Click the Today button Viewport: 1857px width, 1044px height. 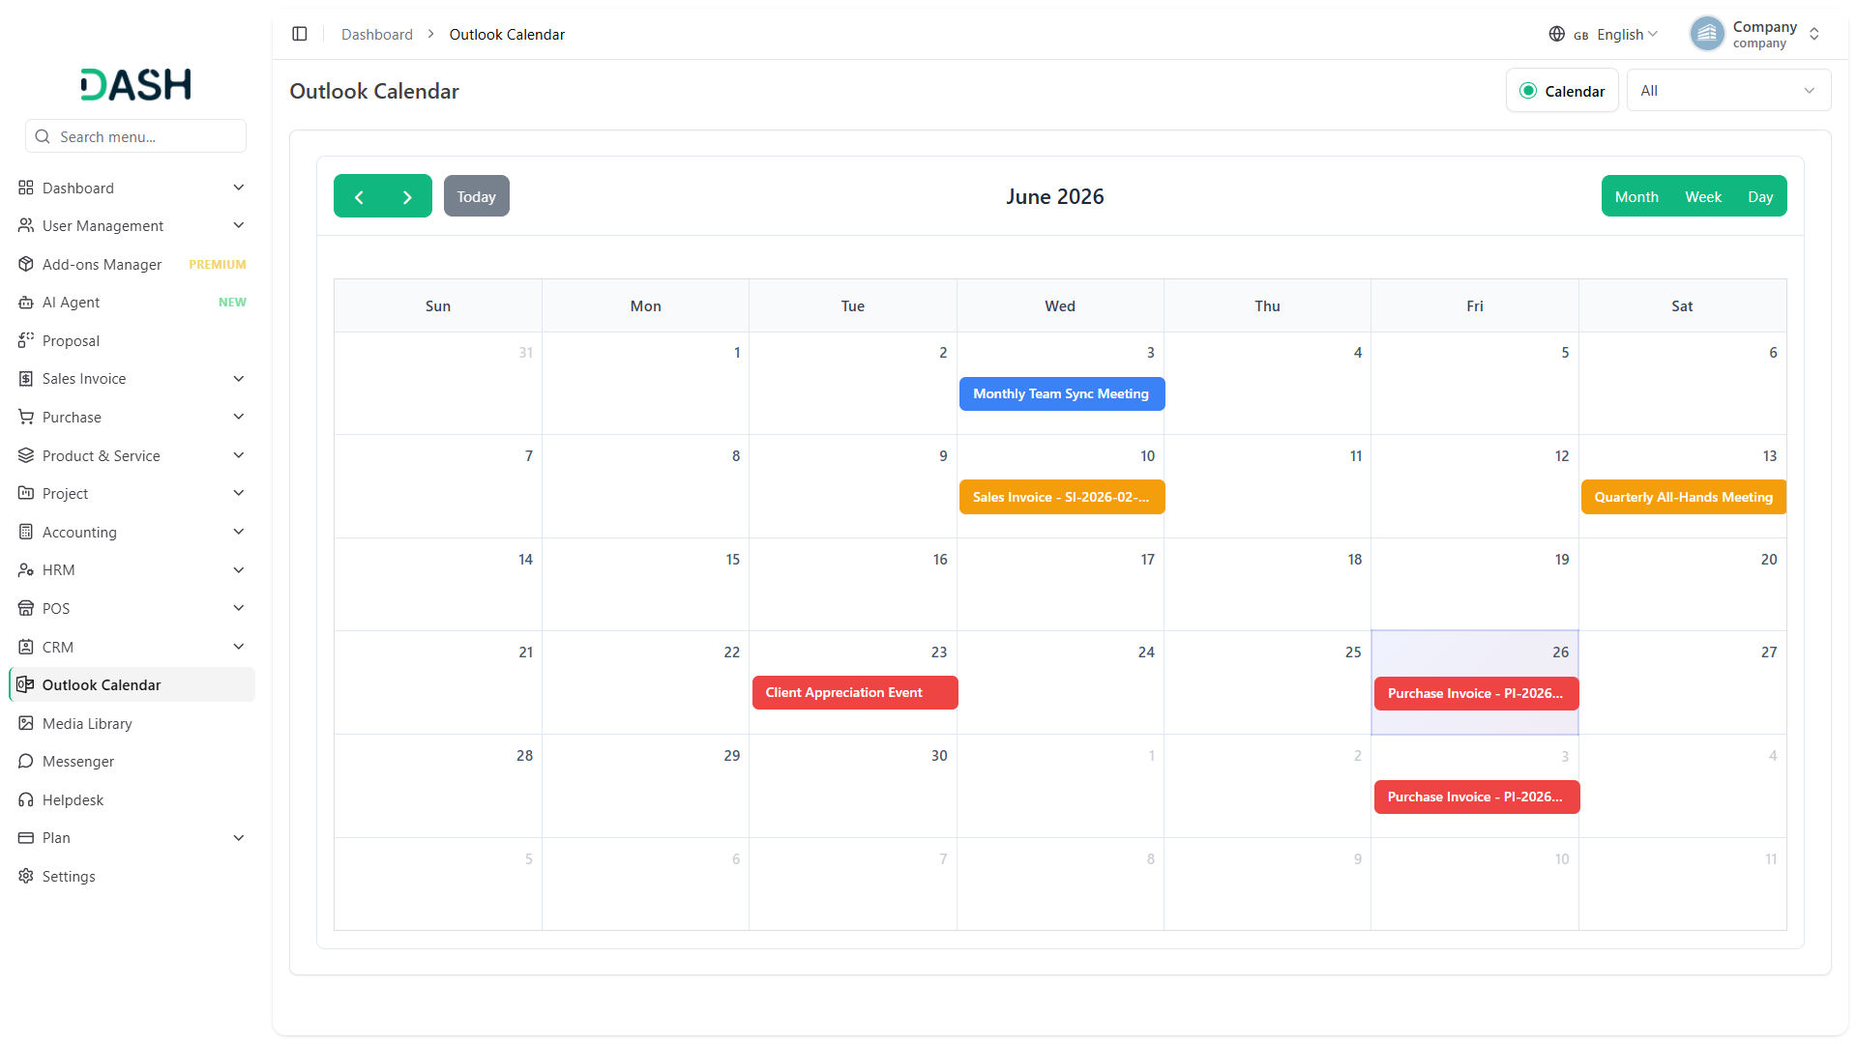(x=477, y=196)
